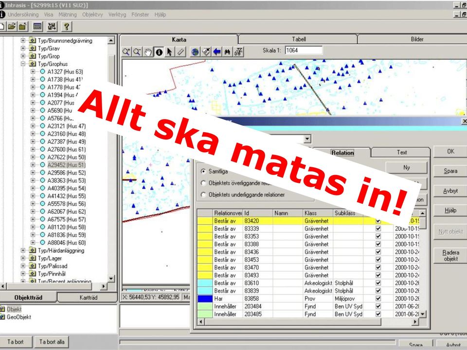Click the circle icon beside A27600 (Hus 61)
Image resolution: width=467 pixels, height=350 pixels.
pos(42,149)
